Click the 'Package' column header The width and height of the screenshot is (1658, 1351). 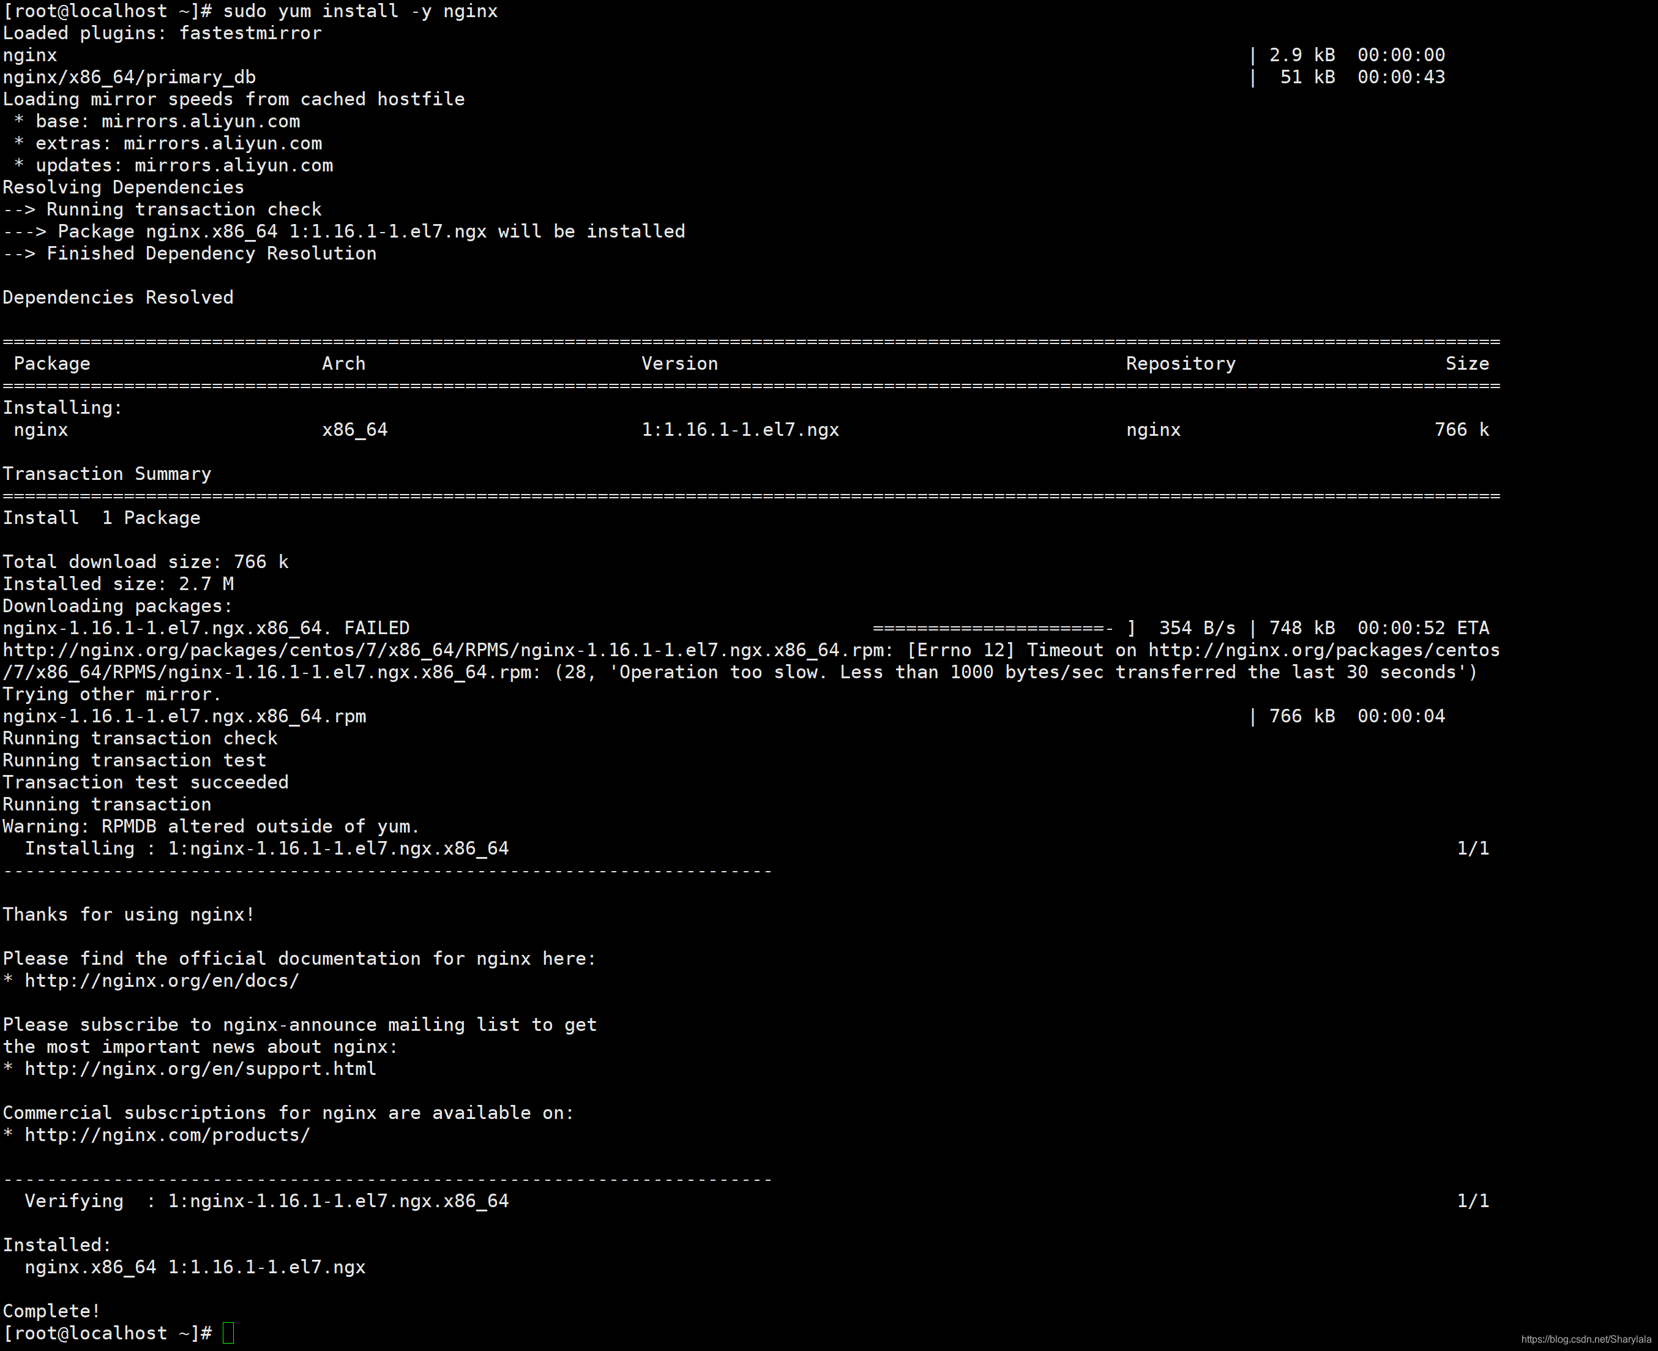(52, 364)
